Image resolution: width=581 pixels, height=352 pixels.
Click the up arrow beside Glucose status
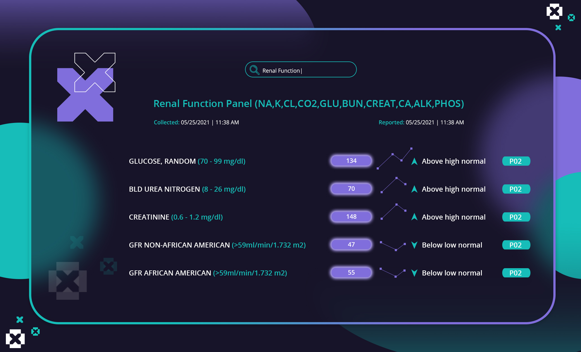[414, 161]
